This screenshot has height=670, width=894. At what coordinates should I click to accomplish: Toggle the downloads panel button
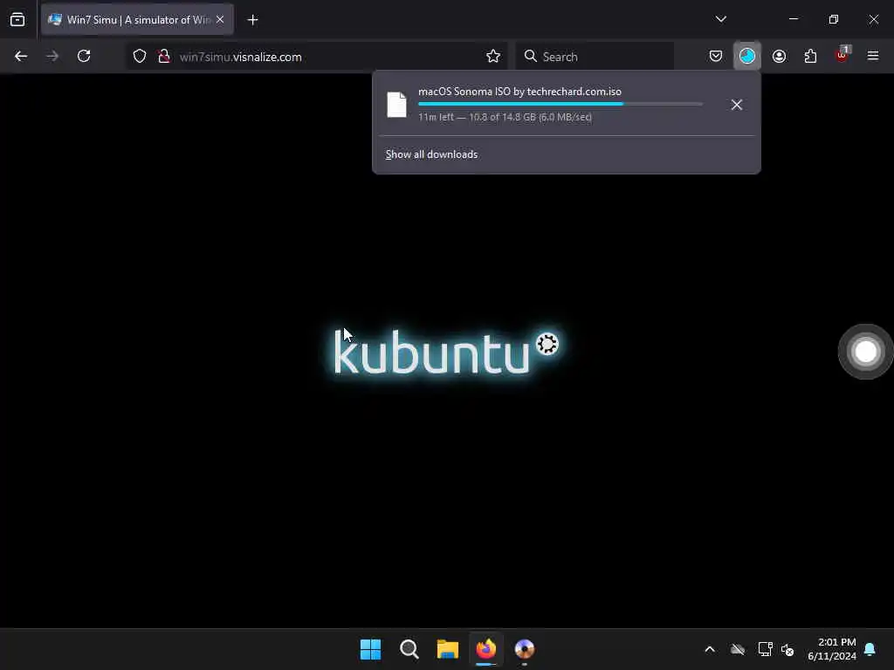click(x=747, y=57)
